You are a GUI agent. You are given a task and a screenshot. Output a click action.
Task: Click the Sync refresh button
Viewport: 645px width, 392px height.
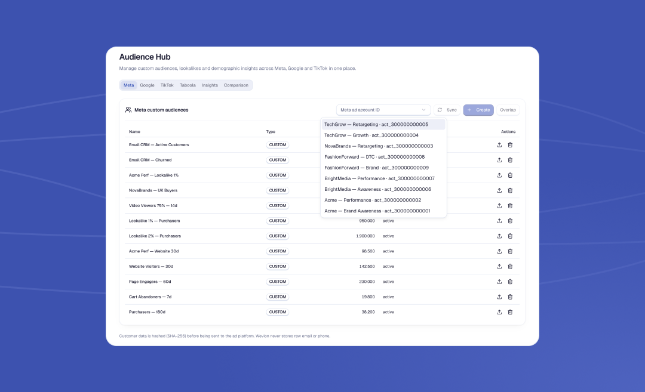[447, 110]
